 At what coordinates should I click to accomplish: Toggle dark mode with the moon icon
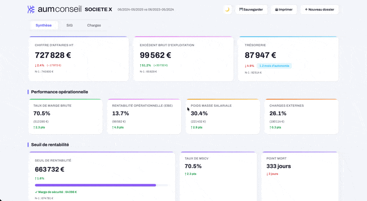pyautogui.click(x=227, y=10)
